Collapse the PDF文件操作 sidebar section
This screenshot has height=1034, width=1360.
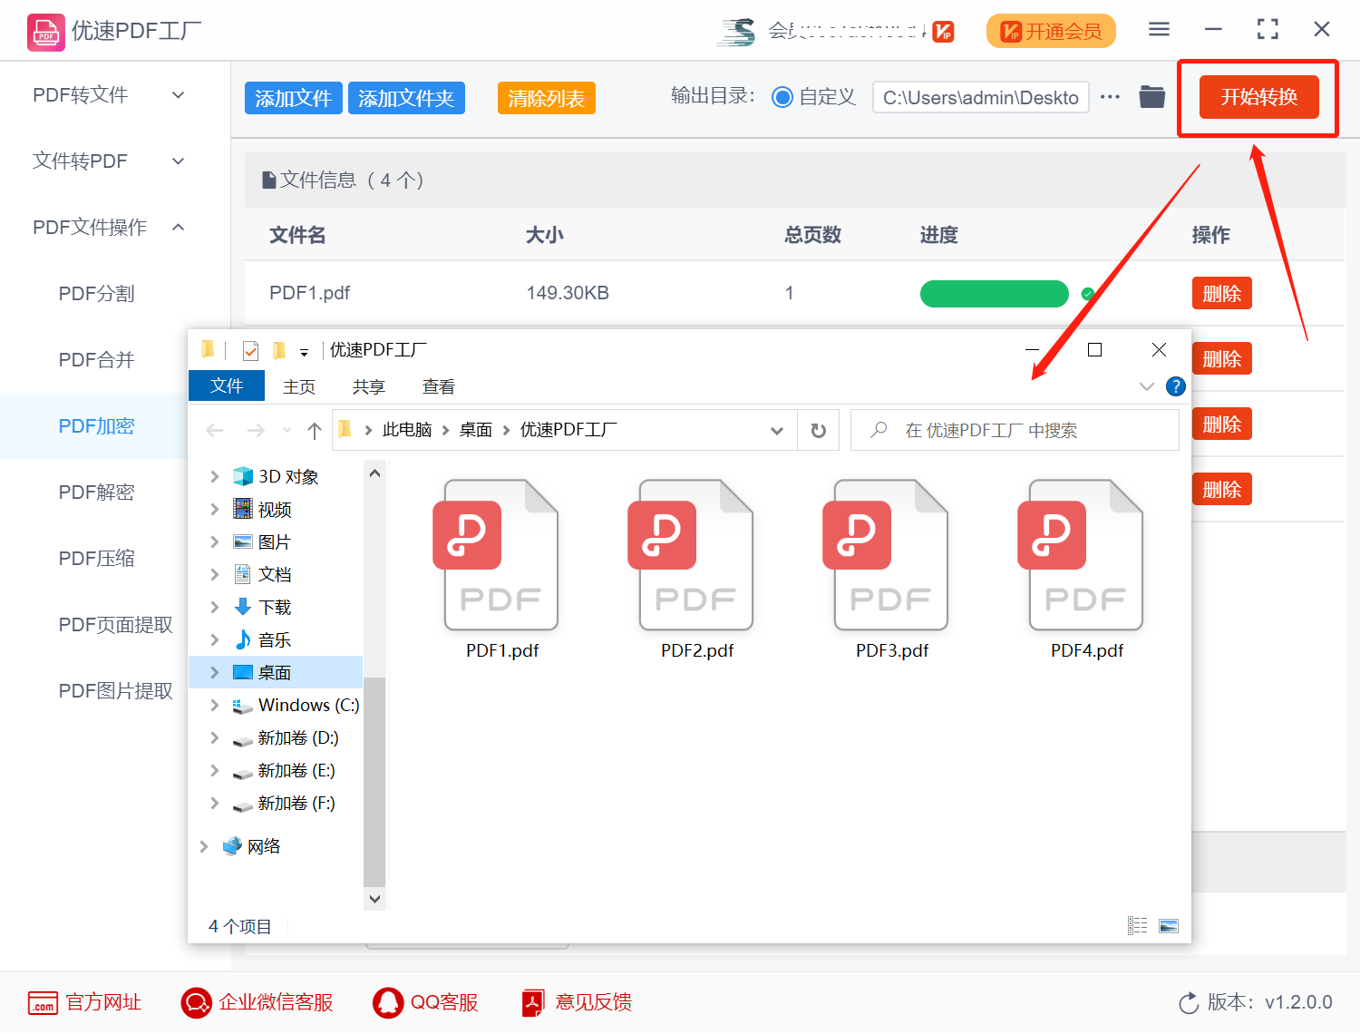(x=179, y=228)
